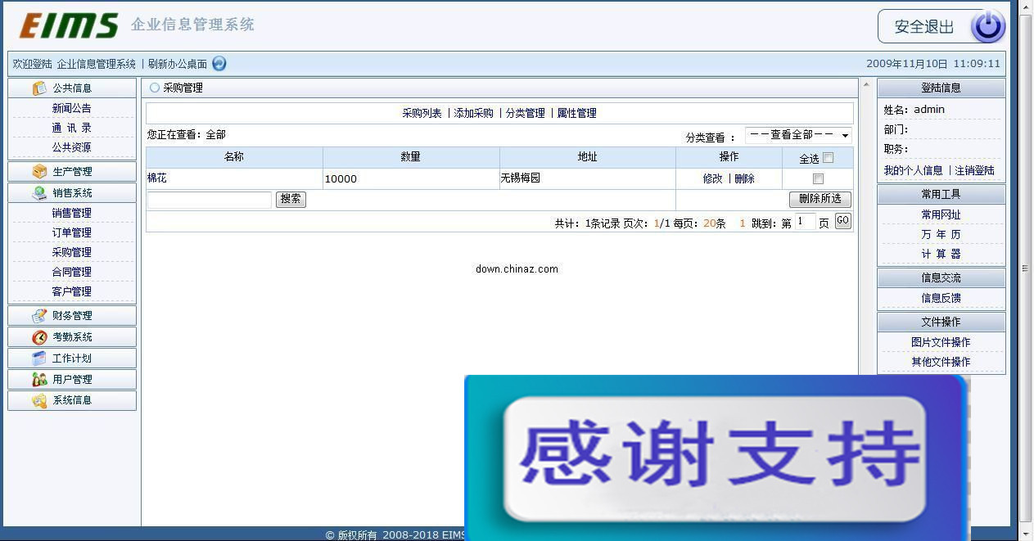Expand the 工作计划 menu section

click(72, 358)
